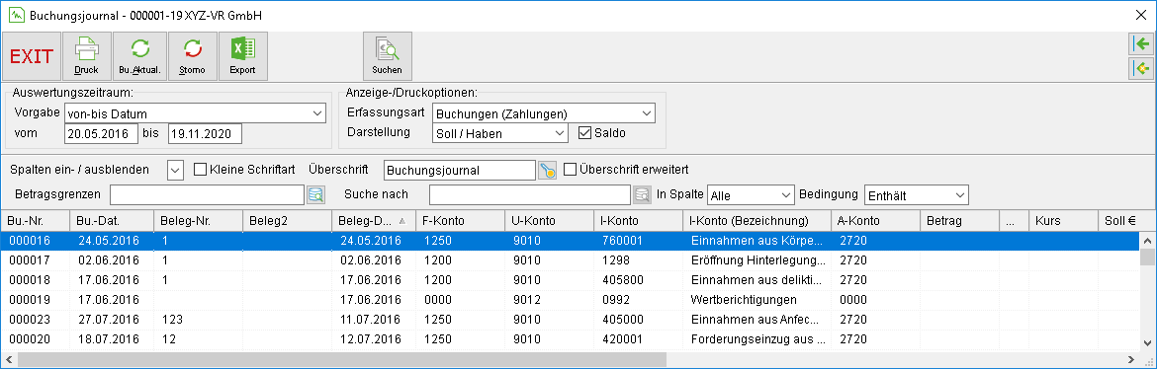The image size is (1157, 369).
Task: Click horizontal scrollbar right arrow
Action: (x=1132, y=360)
